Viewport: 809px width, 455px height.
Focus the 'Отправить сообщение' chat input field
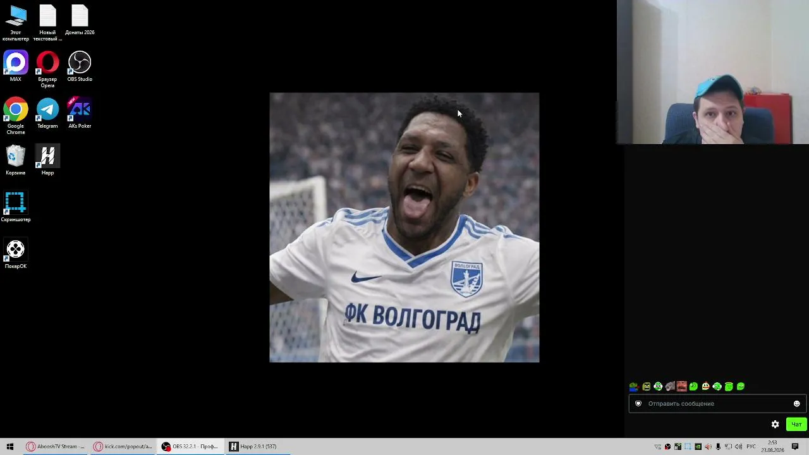click(x=717, y=404)
